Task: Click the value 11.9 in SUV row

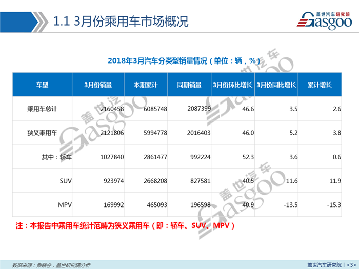Action: pos(335,181)
